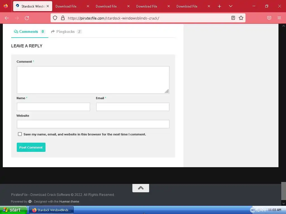
Task: Click the WordPress logo in the footer
Action: point(30,201)
